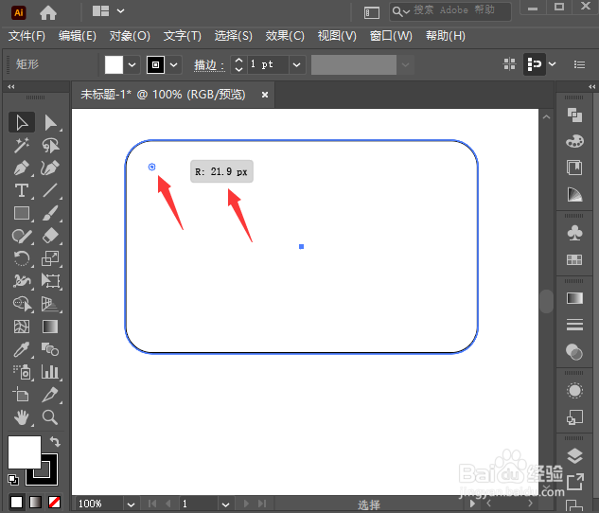Activate the Hand tool

click(x=22, y=417)
